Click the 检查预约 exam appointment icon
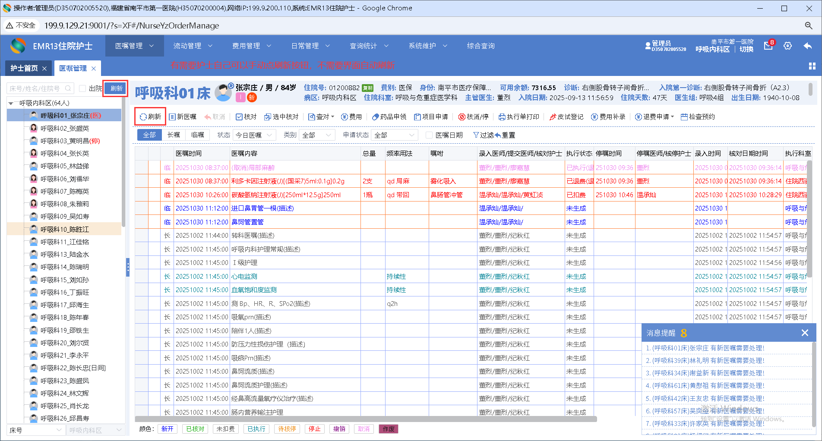The width and height of the screenshot is (822, 441). pyautogui.click(x=684, y=117)
